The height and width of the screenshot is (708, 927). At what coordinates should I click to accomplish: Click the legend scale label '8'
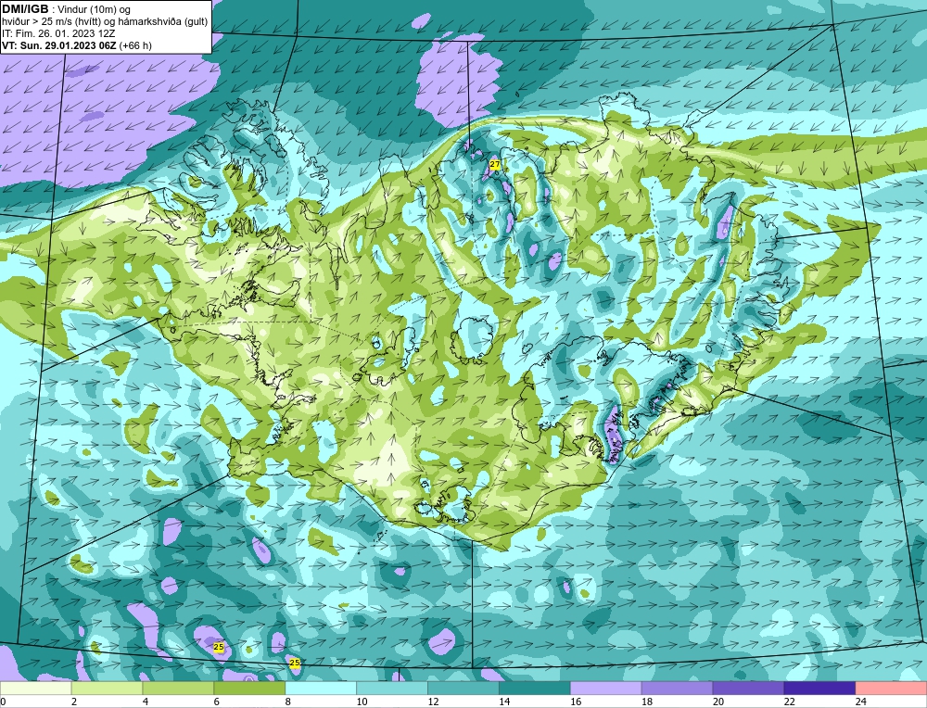click(x=288, y=702)
